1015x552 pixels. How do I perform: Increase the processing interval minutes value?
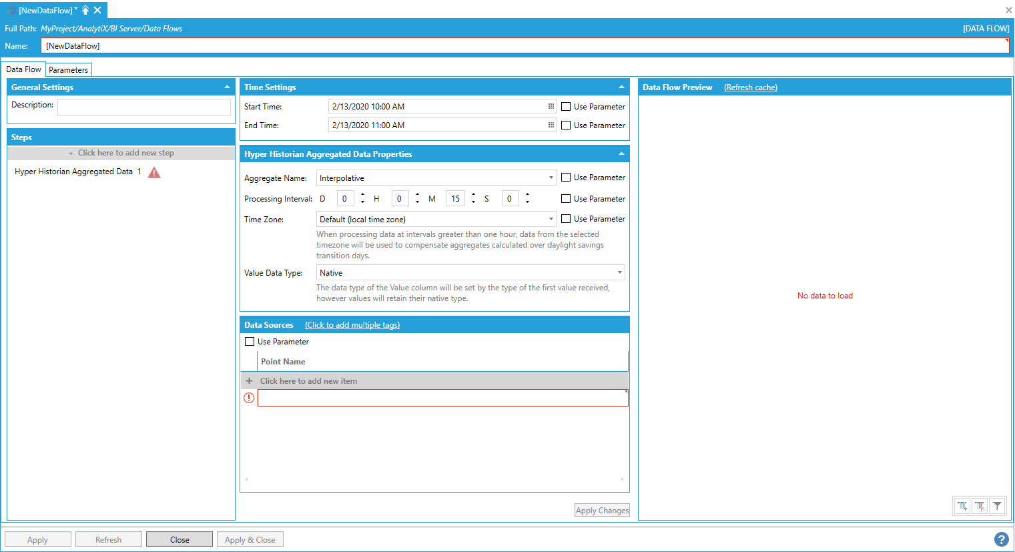click(474, 195)
